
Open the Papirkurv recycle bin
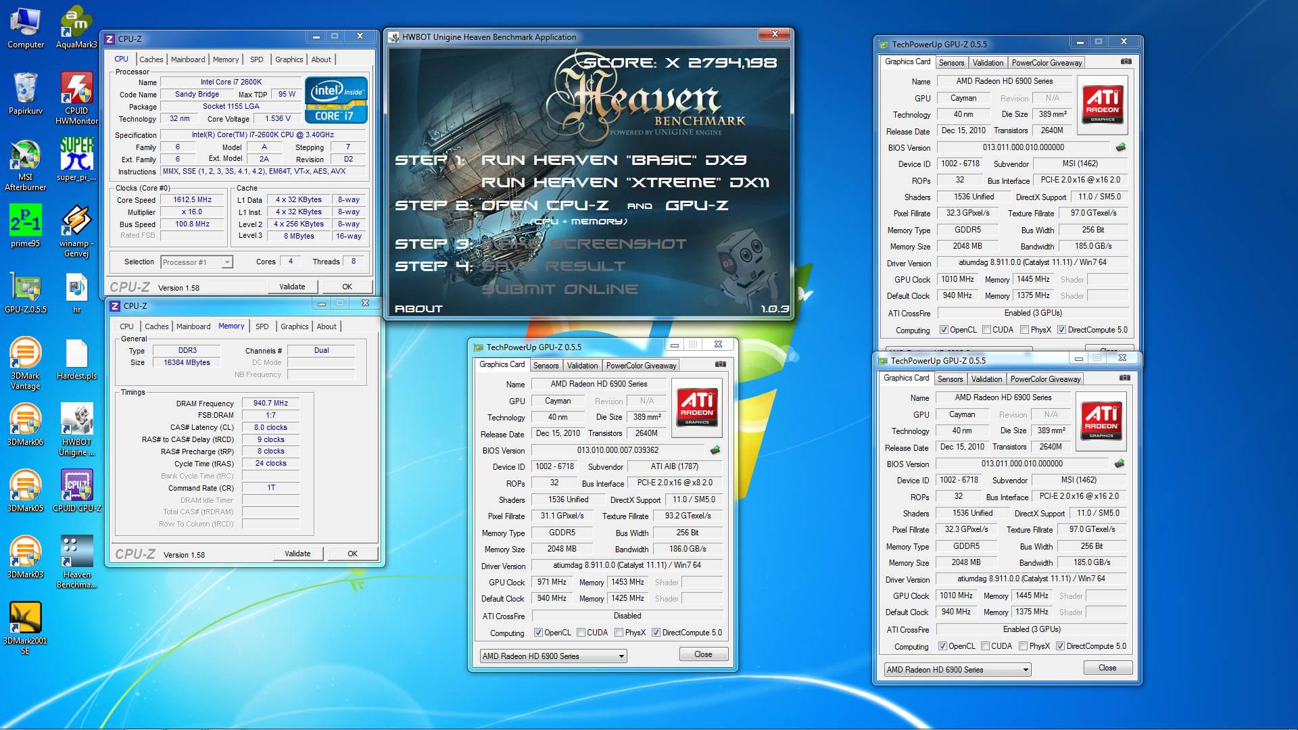26,95
